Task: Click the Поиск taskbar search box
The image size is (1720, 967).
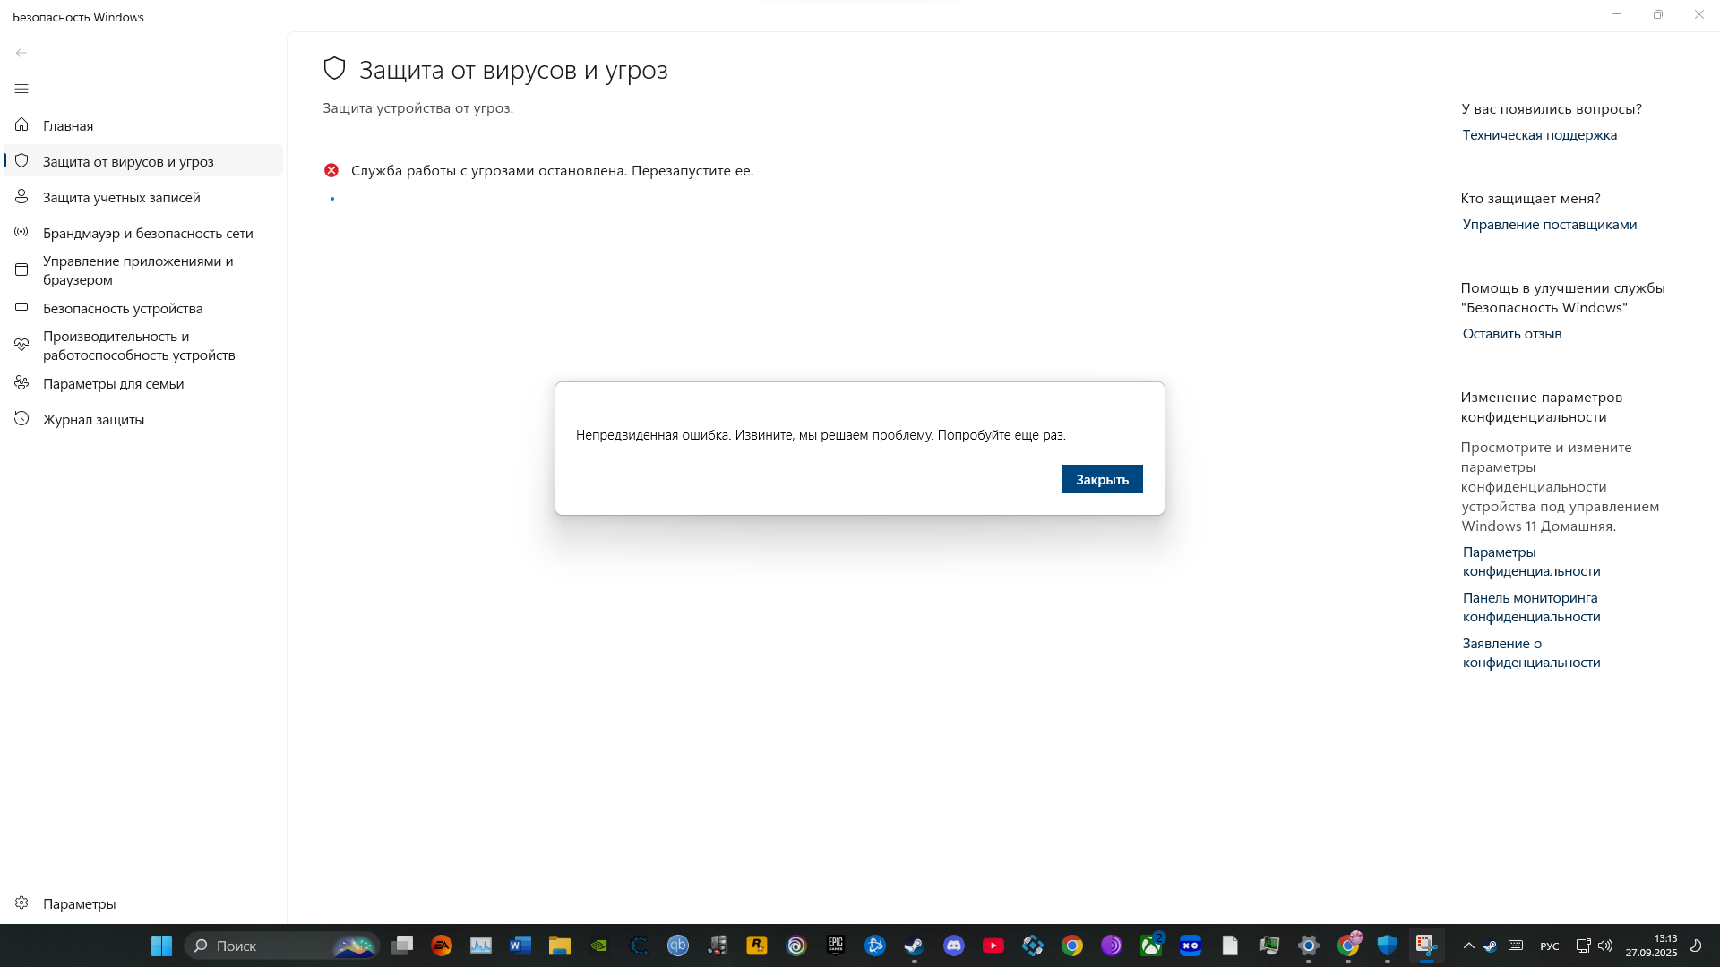Action: [281, 946]
